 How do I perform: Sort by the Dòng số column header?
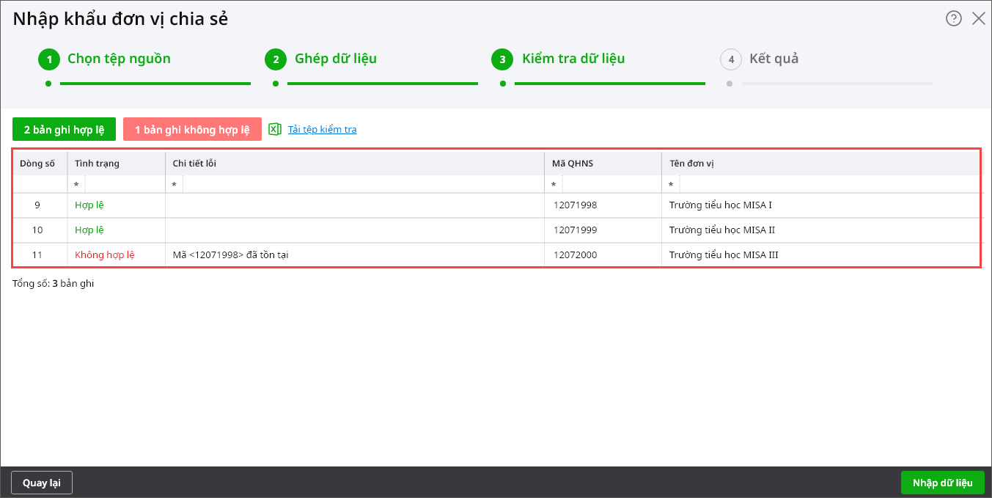(x=37, y=163)
